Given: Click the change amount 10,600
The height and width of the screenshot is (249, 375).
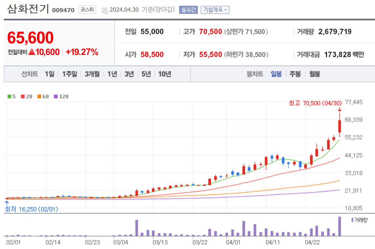Looking at the screenshot, I should 47,52.
